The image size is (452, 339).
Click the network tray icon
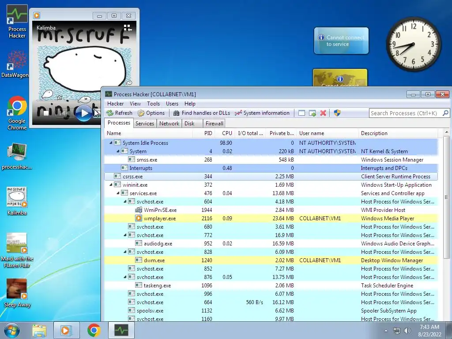[x=397, y=331]
